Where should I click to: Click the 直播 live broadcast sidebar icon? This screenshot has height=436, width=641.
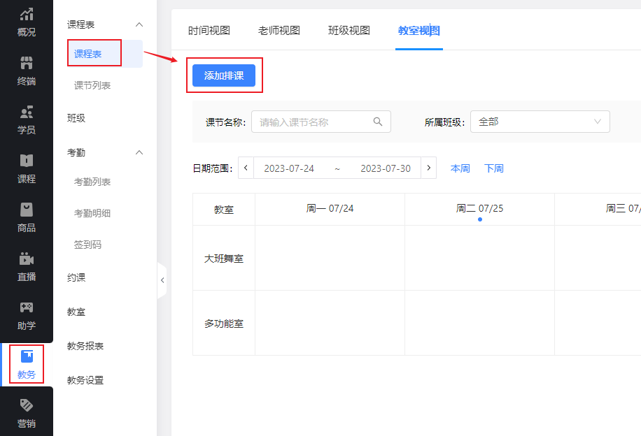pos(27,267)
